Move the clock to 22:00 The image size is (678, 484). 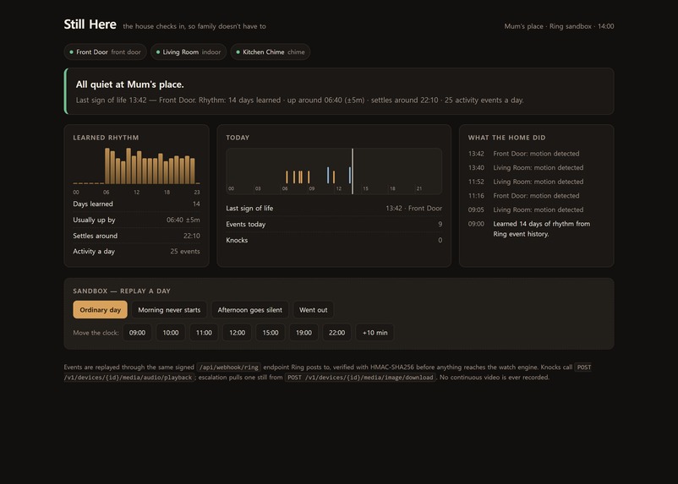pyautogui.click(x=336, y=333)
